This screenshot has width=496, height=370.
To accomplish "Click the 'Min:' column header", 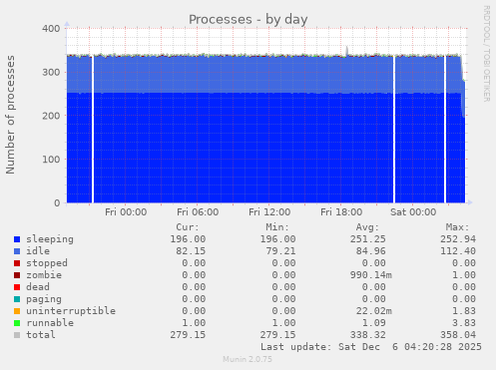I will point(277,227).
